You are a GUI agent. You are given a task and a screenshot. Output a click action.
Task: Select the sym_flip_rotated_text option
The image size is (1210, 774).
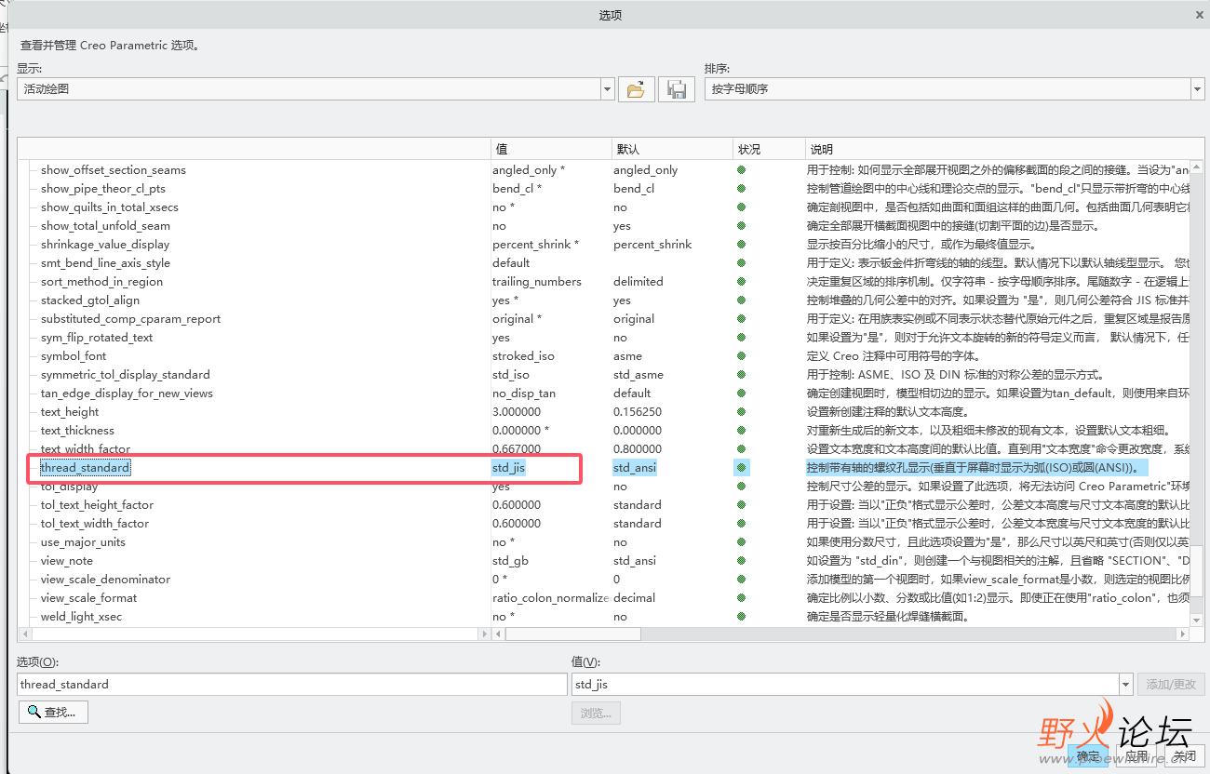point(97,338)
